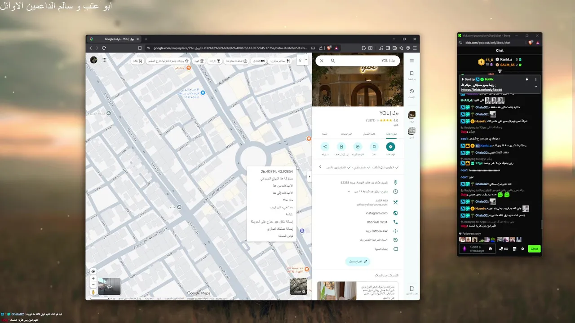Switch to the Overview tab
575x323 pixels.
pos(392,134)
